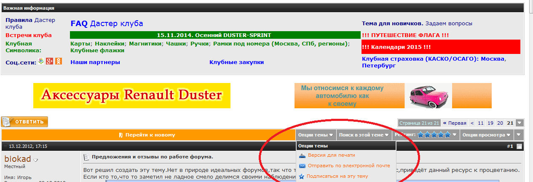Image resolution: width=533 pixels, height=182 pixels.
Task: Go to page 19 of the thread
Action: [x=490, y=123]
